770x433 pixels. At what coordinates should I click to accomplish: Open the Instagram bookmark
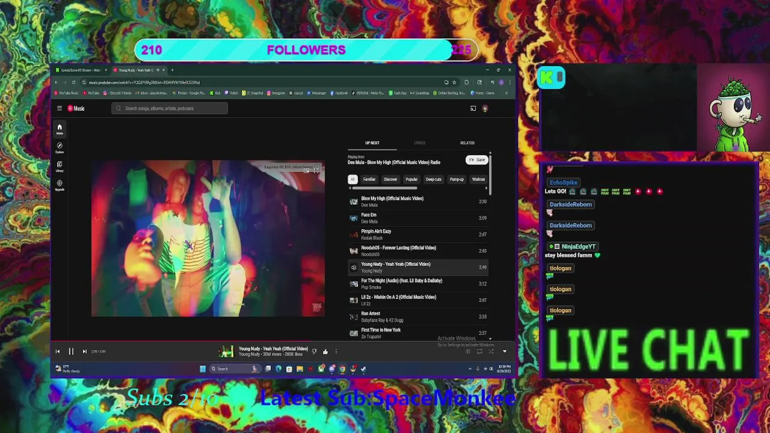(276, 93)
